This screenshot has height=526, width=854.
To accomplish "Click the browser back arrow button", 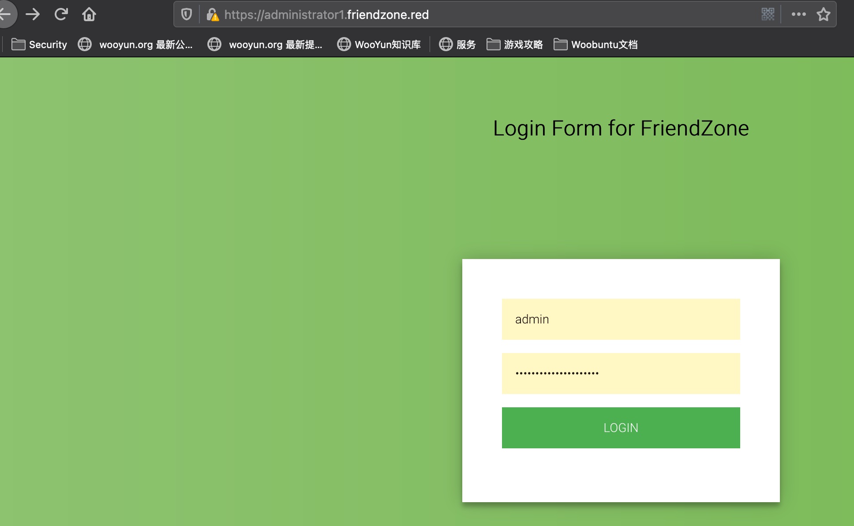I will 5,15.
